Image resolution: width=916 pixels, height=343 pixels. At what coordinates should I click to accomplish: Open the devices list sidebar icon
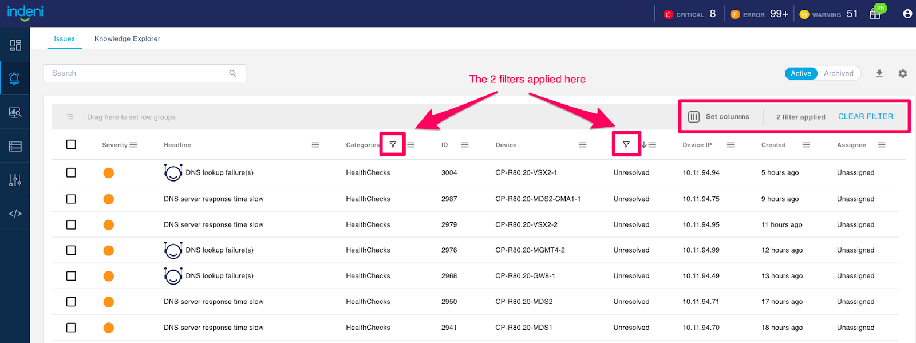click(15, 147)
